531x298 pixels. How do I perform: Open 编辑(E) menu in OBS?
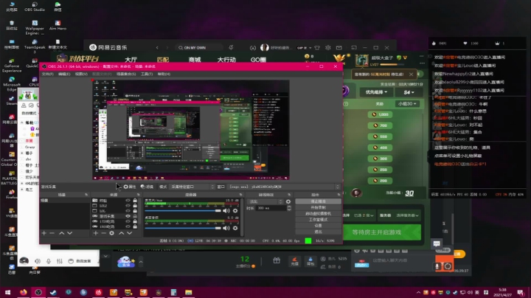[64, 74]
